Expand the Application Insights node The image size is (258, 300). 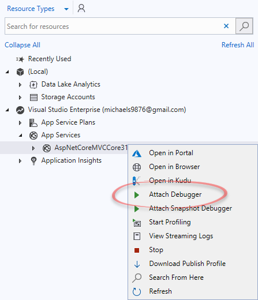[x=20, y=161]
